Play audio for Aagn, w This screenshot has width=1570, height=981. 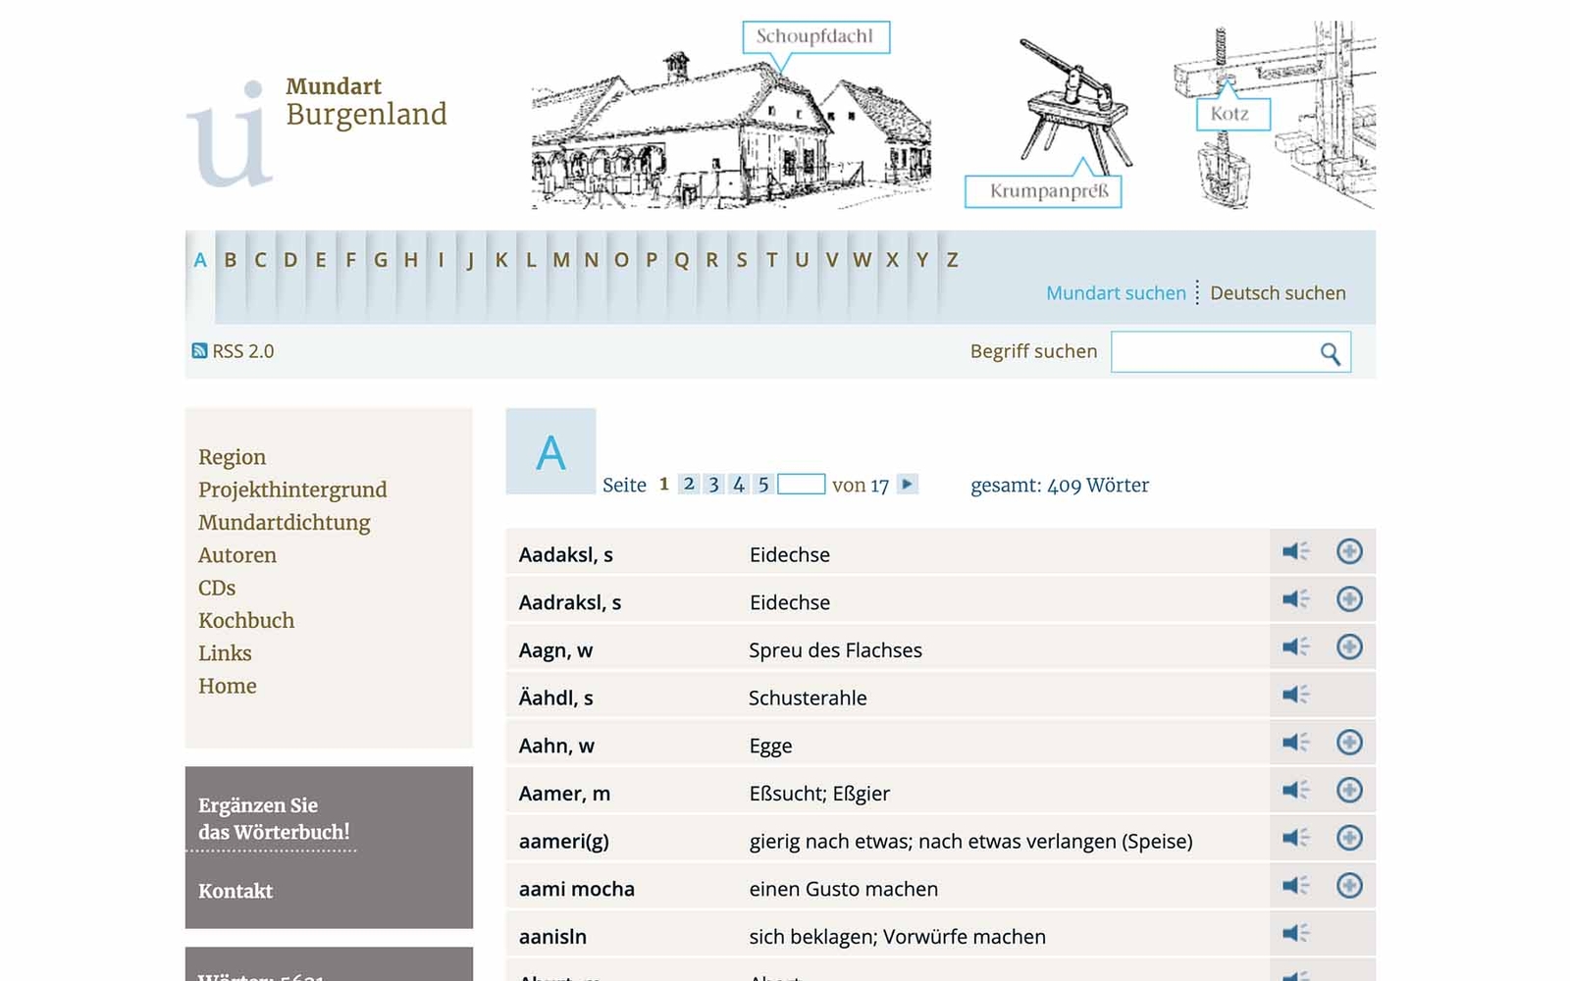point(1295,647)
